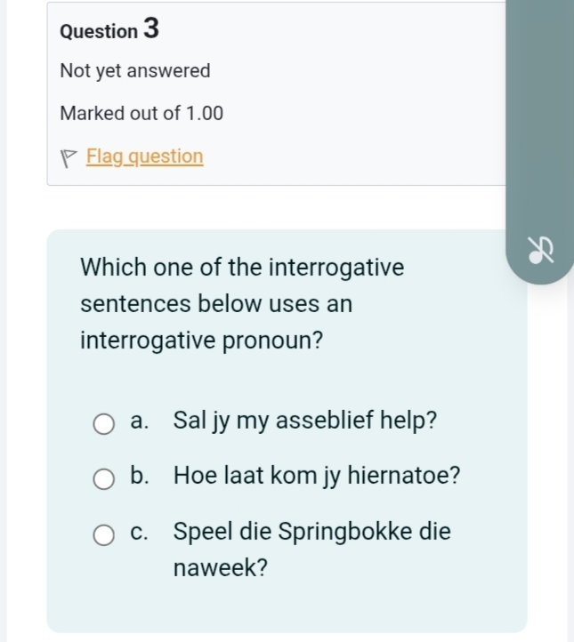
Task: Click the 'Marked out of 1.00' text
Action: pos(141,114)
